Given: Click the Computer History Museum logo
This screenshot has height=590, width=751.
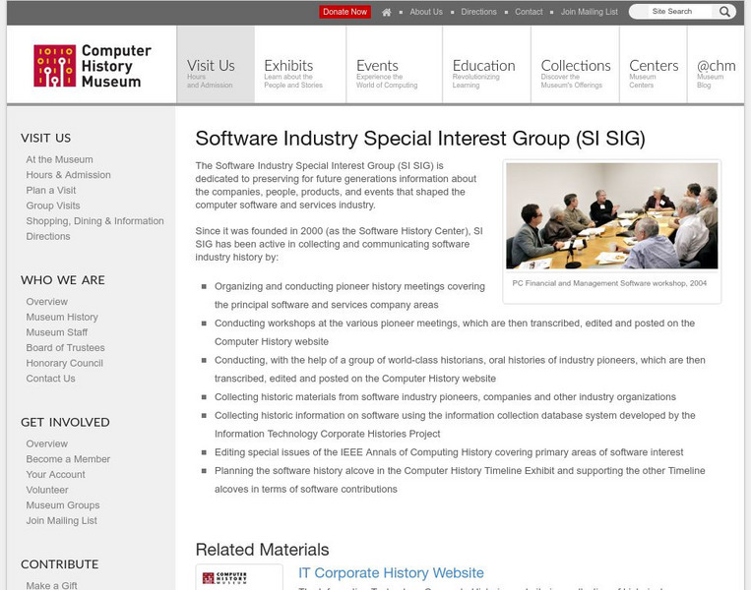Looking at the screenshot, I should pyautogui.click(x=92, y=66).
